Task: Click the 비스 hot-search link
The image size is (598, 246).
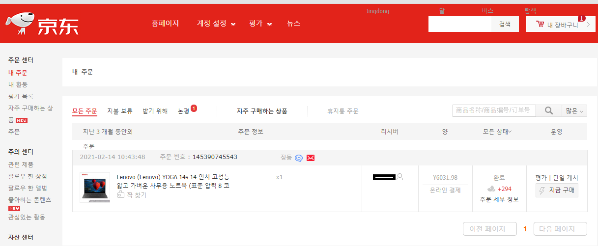Action: (x=487, y=11)
